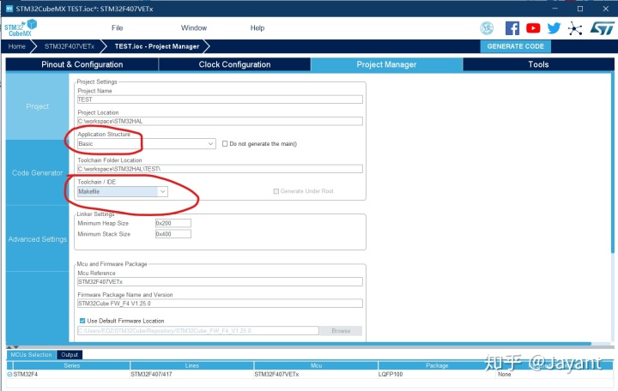This screenshot has width=618, height=391.
Task: Toggle Generate Under Root checkbox
Action: 276,191
